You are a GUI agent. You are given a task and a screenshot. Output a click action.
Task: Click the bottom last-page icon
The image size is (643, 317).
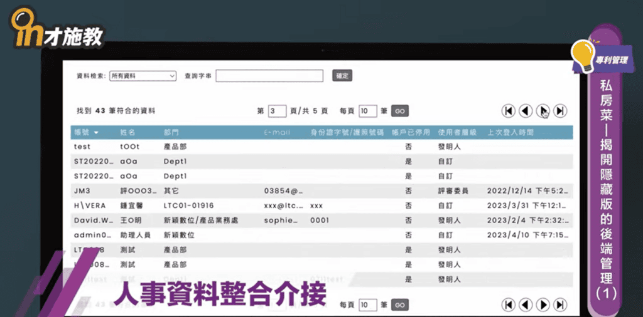[560, 304]
